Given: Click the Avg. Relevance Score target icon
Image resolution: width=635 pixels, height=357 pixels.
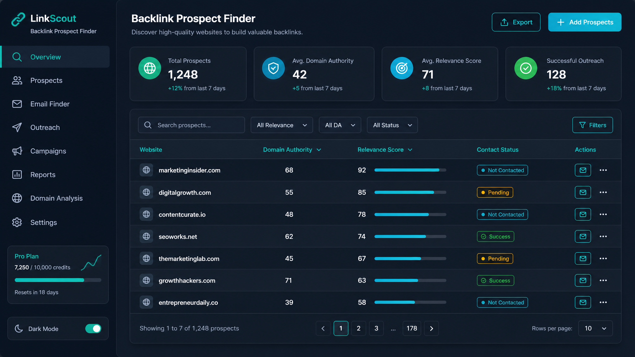Looking at the screenshot, I should 402,68.
